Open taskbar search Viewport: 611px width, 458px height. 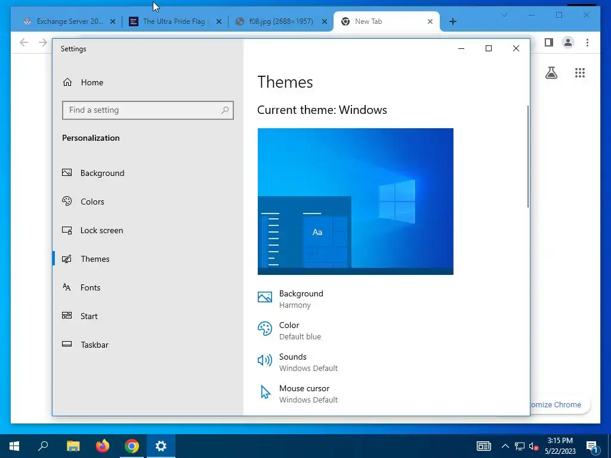tap(43, 446)
